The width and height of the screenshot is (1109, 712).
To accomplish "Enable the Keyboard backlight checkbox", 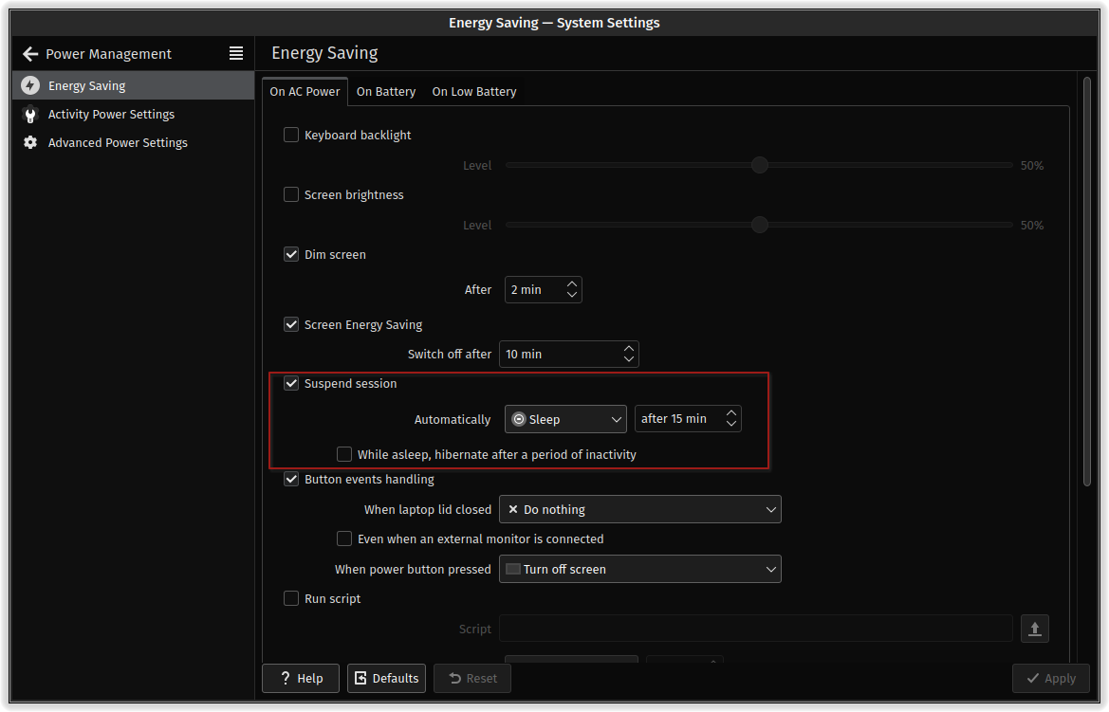I will pos(290,135).
